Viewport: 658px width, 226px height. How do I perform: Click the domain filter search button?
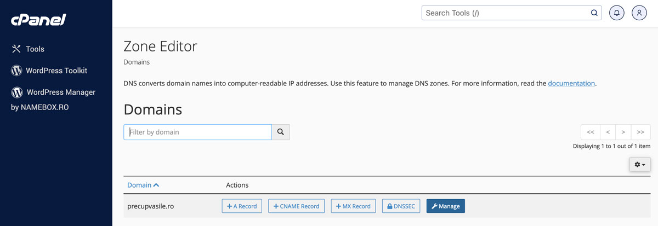point(281,132)
